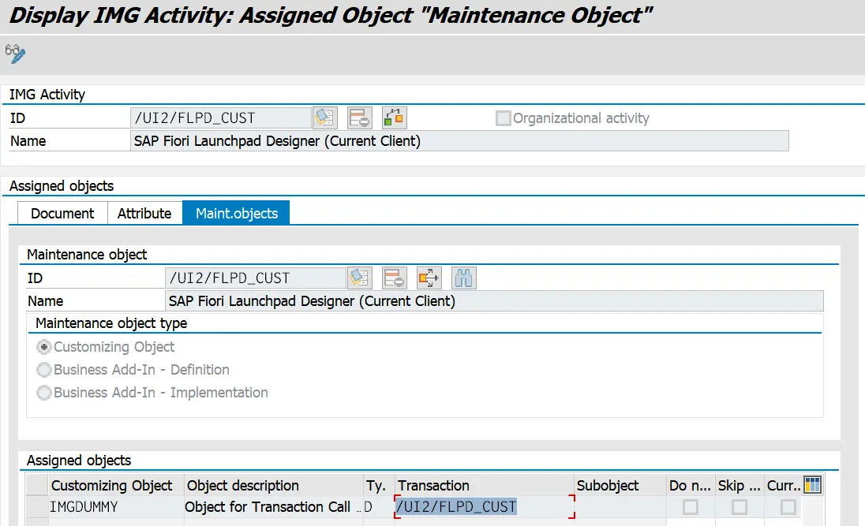Click the Maintenance object ID field
865x526 pixels.
[256, 278]
